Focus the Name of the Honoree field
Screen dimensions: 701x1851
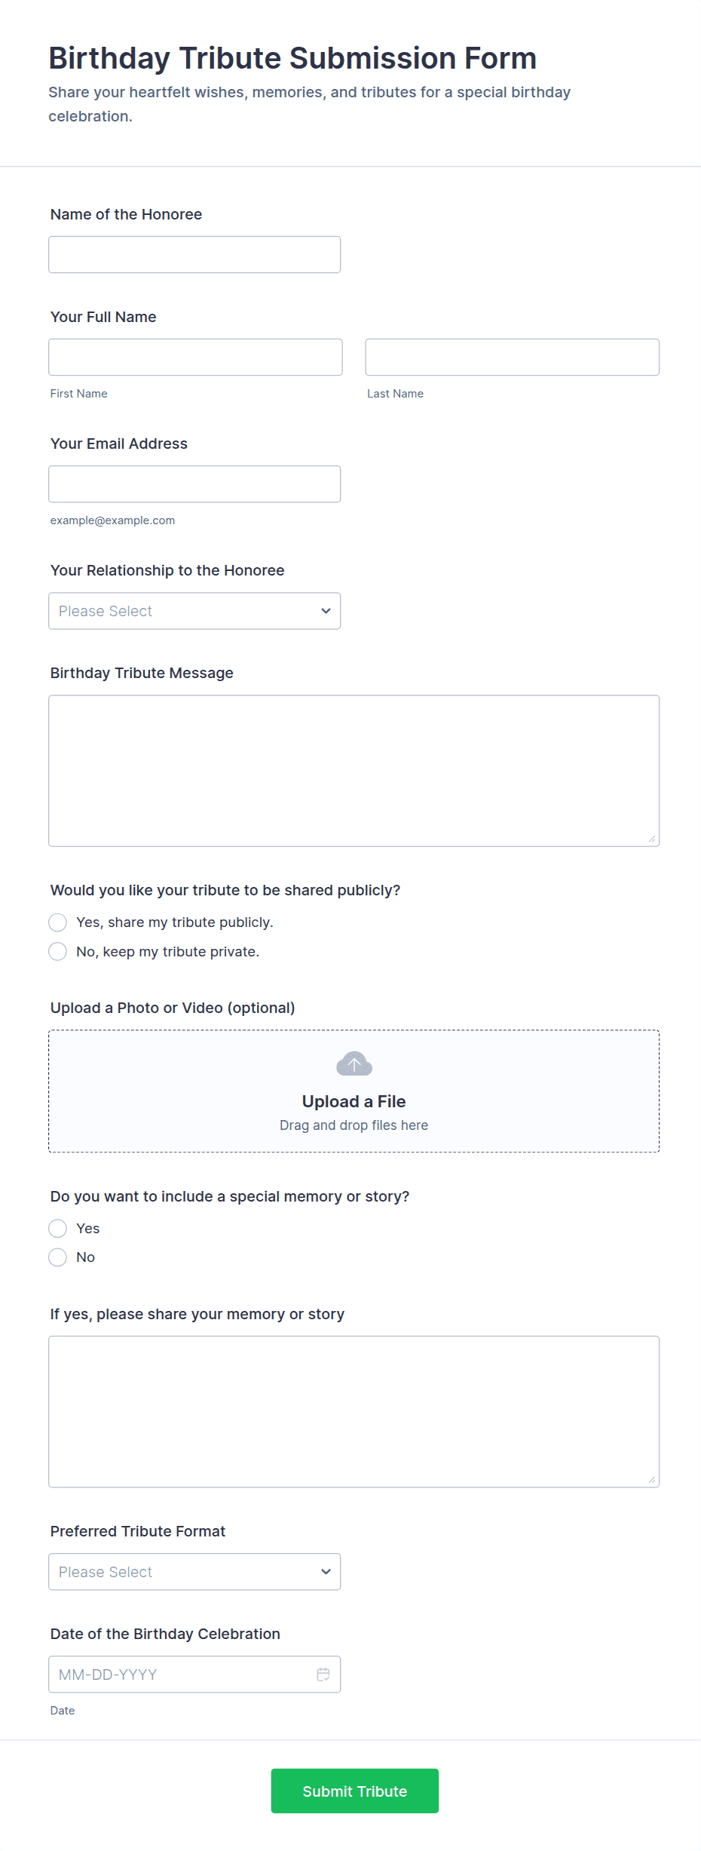[x=194, y=255]
